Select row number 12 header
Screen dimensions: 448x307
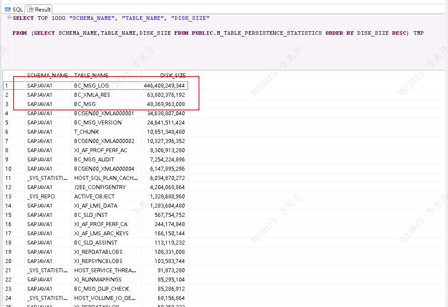pyautogui.click(x=14, y=187)
